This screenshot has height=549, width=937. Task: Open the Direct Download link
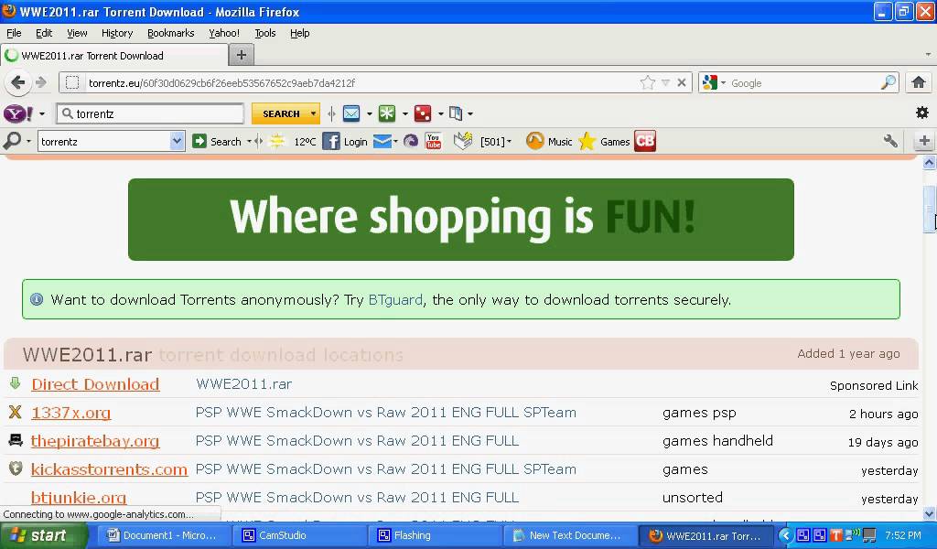coord(95,384)
